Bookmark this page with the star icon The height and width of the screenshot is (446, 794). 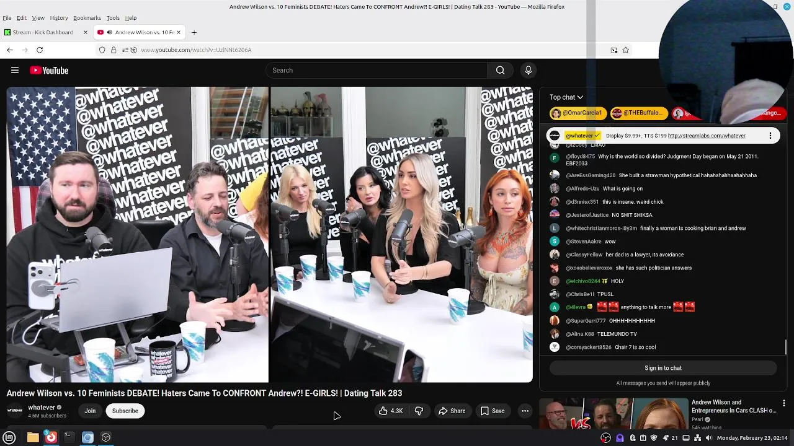pos(625,50)
